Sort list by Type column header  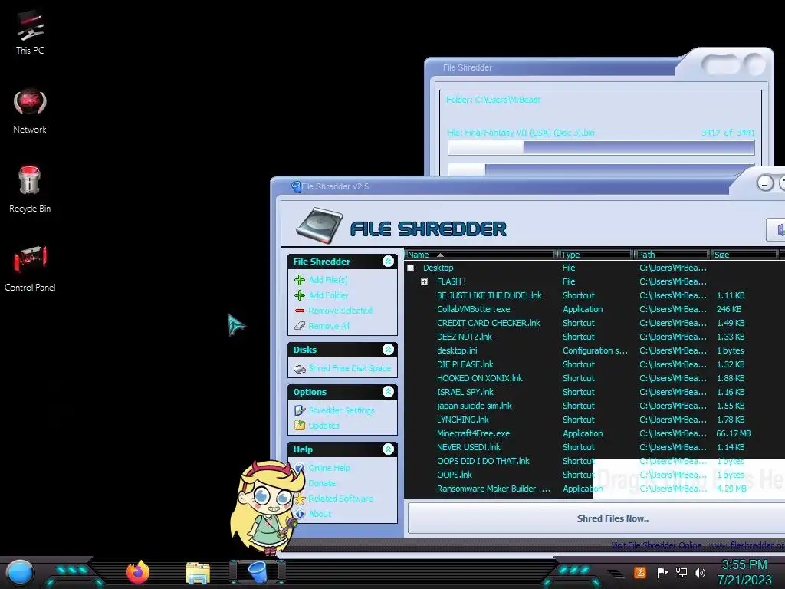coord(594,255)
